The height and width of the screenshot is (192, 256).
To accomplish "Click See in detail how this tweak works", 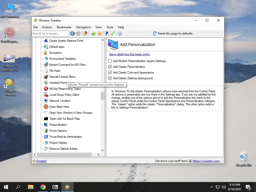I will pos(129,54).
